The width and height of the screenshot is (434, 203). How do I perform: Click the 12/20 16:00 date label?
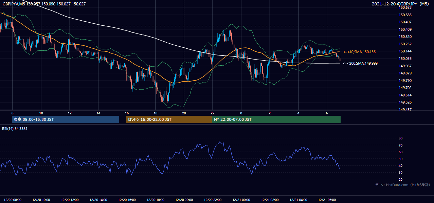pos(127,200)
